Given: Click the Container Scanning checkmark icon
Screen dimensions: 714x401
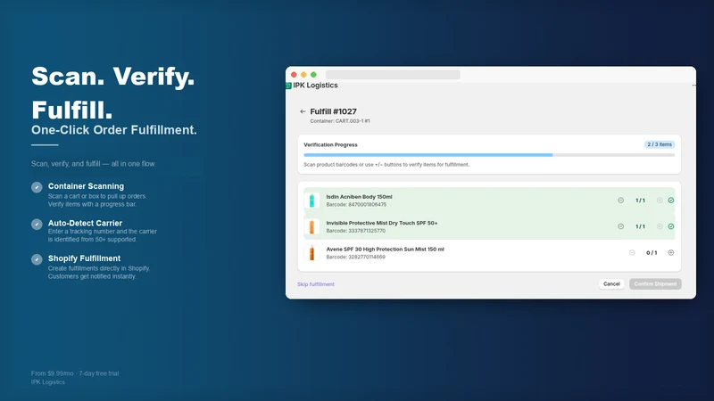Looking at the screenshot, I should click(37, 187).
